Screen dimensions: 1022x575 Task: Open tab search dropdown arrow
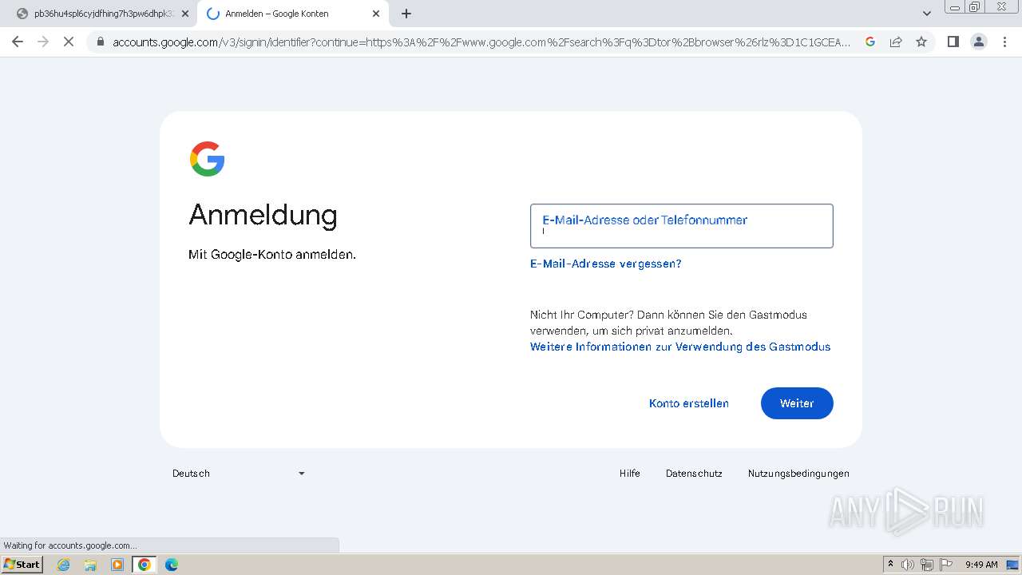[926, 14]
